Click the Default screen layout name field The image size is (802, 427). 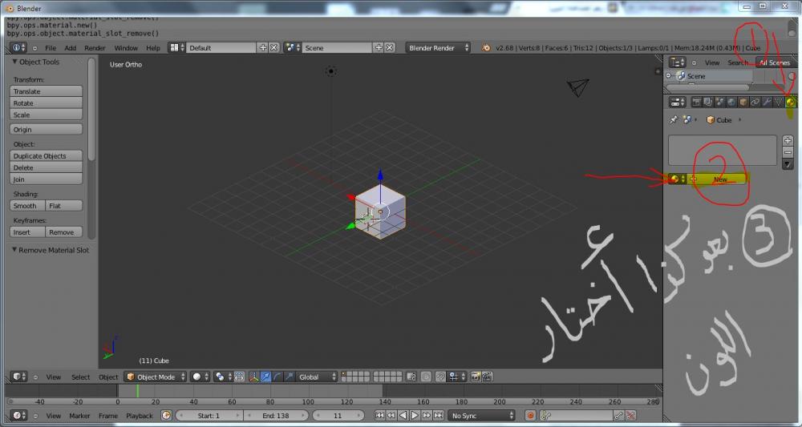point(221,47)
